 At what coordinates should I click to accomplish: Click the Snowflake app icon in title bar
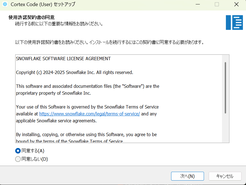[x=5, y=4]
